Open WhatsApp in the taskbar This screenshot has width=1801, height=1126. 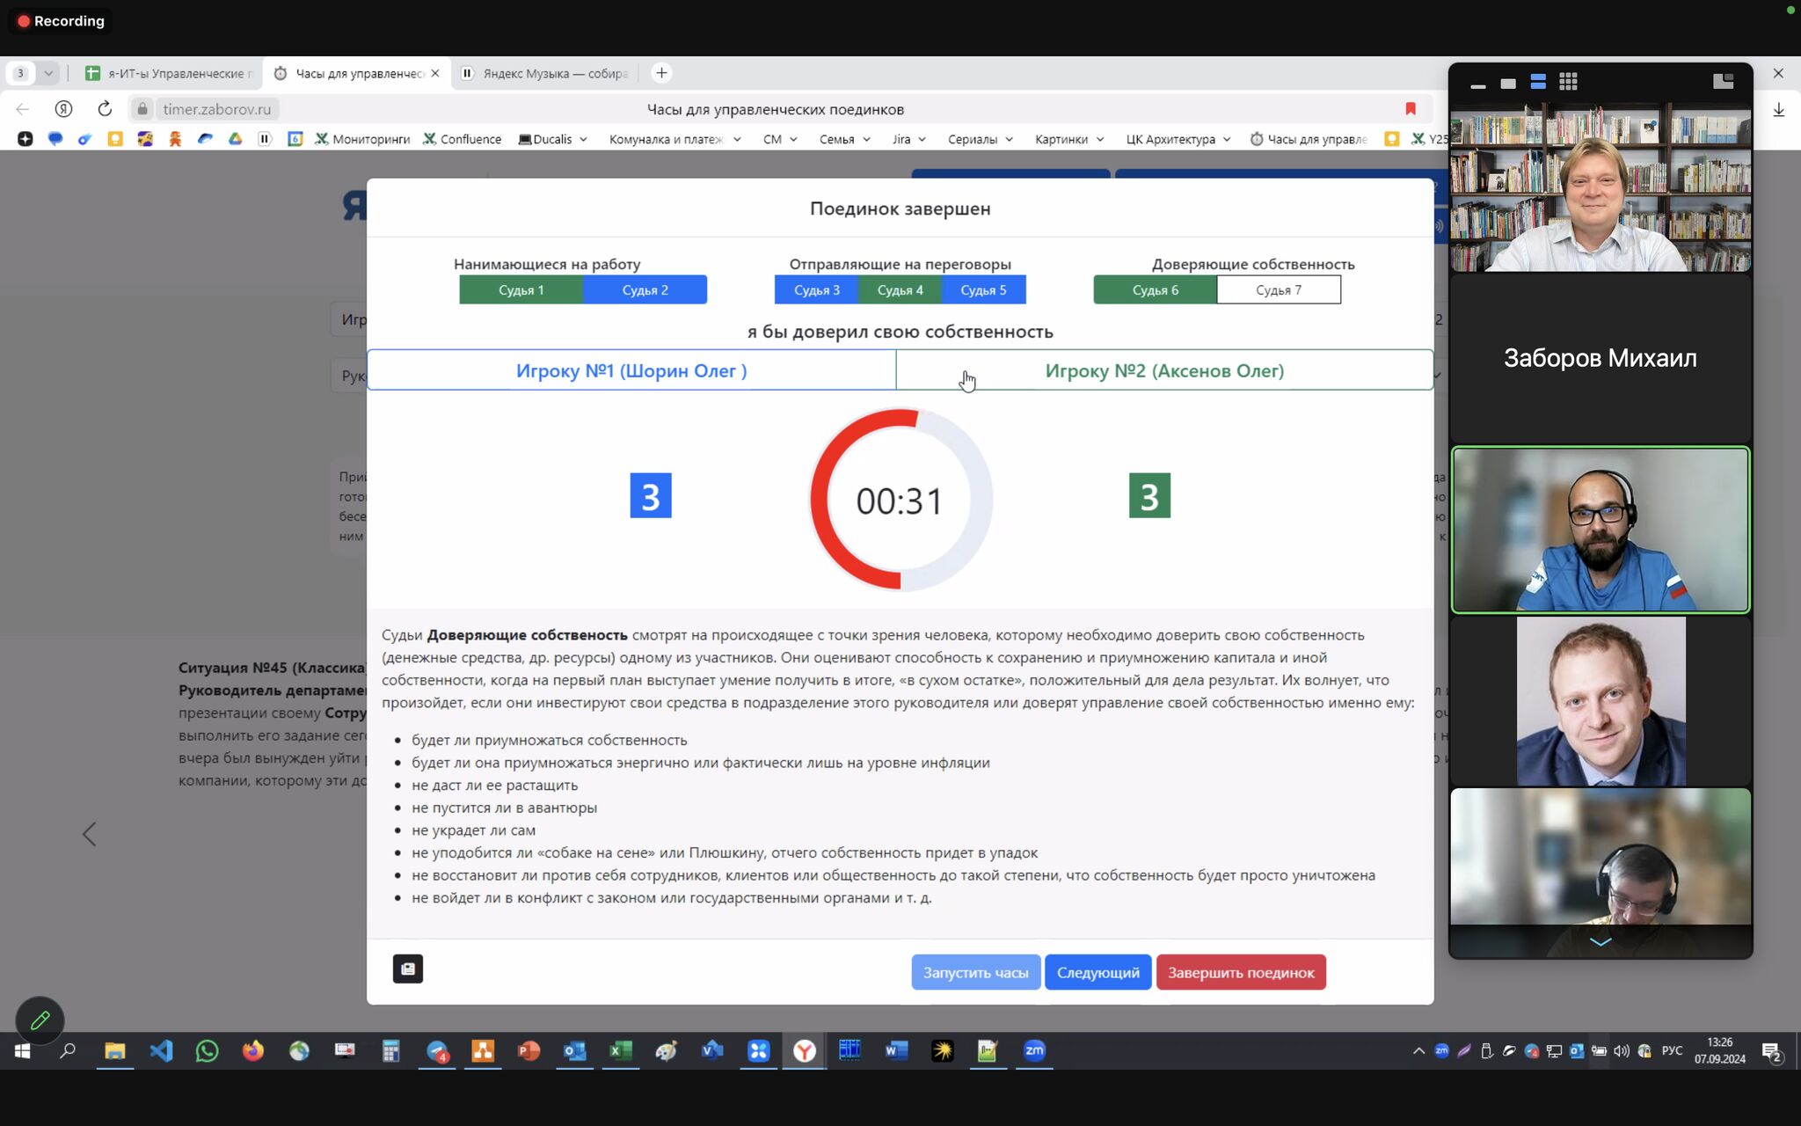pos(207,1050)
